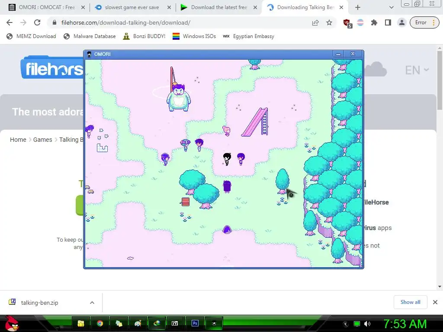
Task: Select the Downloading Talking Ben tab
Action: 305,7
